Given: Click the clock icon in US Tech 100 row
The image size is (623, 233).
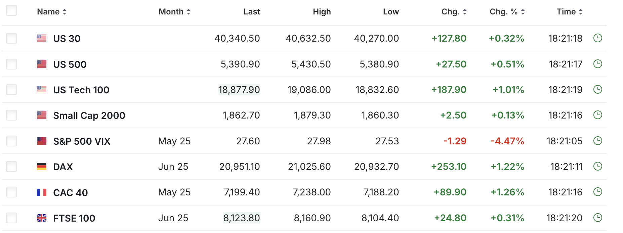Looking at the screenshot, I should (597, 90).
